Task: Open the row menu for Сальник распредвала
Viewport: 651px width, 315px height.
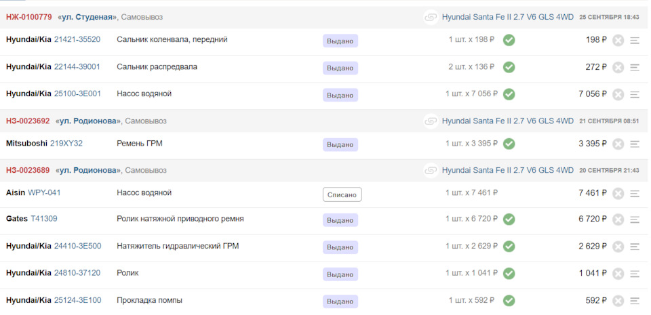Action: (x=635, y=67)
